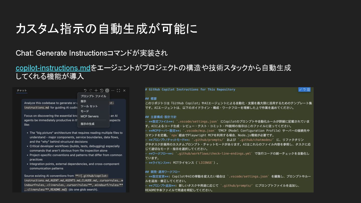361x203 pixels.
Task: Click the slide title カスタム指示の自動生成が可能に
Action: click(107, 29)
